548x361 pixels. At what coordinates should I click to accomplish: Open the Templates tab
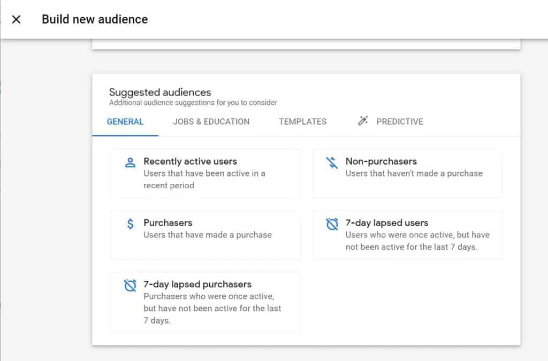302,121
